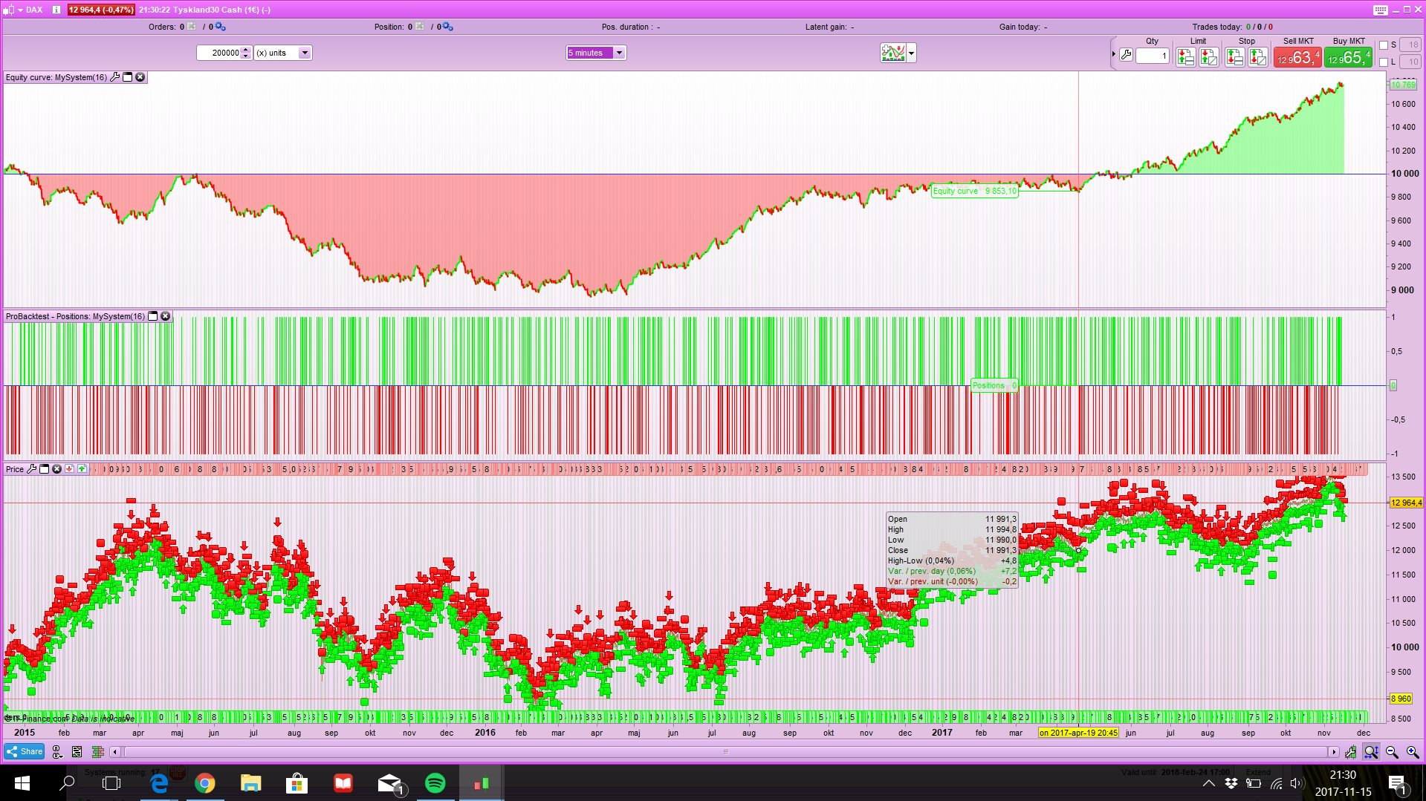Image resolution: width=1426 pixels, height=801 pixels.
Task: Open Spotify from the taskbar
Action: point(435,783)
